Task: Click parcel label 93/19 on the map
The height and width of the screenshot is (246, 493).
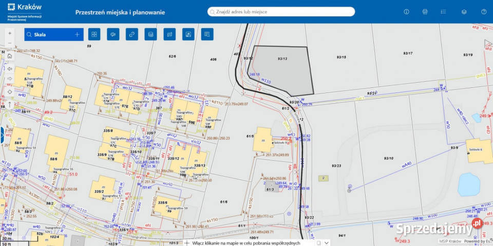Action: click(x=468, y=55)
